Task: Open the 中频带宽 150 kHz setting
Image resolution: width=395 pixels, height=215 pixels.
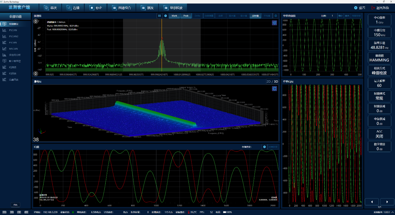Action: tap(379, 33)
